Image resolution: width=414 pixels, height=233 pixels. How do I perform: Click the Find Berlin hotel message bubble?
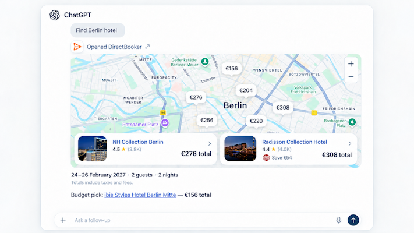[98, 30]
